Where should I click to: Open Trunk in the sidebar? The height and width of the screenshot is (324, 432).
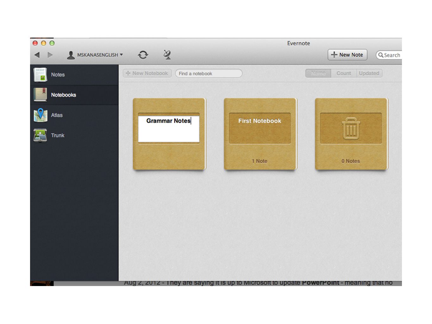[74, 135]
